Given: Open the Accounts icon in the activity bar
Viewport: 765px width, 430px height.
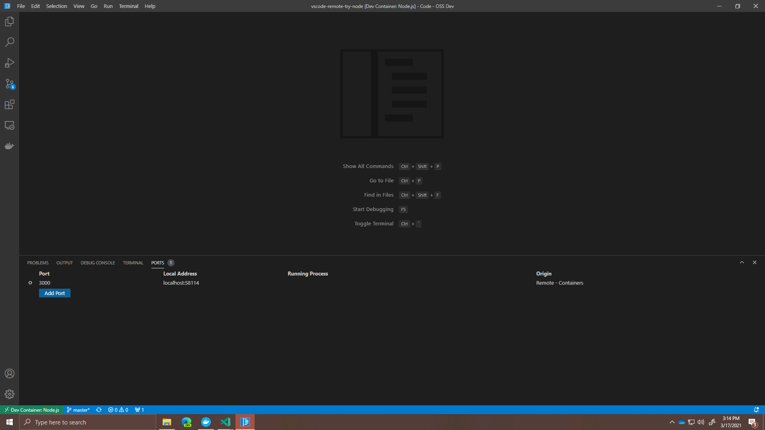Looking at the screenshot, I should 9,373.
